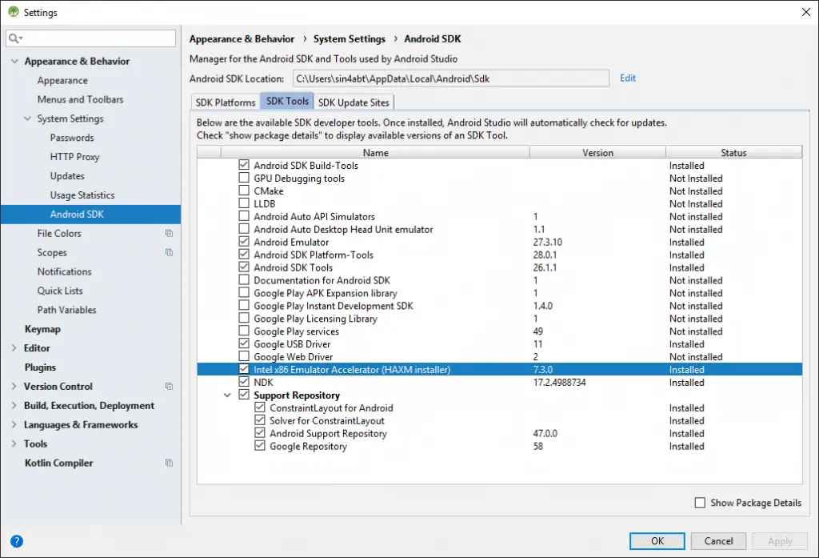Check the GPU Debugging tools checkbox
Image resolution: width=819 pixels, height=558 pixels.
coord(244,178)
